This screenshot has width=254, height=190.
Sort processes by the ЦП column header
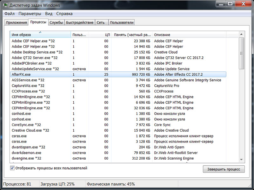tap(100, 35)
